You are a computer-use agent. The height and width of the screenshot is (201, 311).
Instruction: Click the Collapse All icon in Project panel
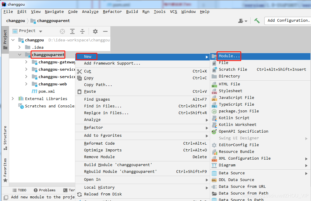tap(82, 31)
